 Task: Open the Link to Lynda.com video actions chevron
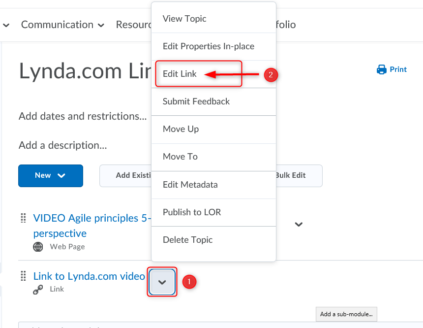(162, 282)
